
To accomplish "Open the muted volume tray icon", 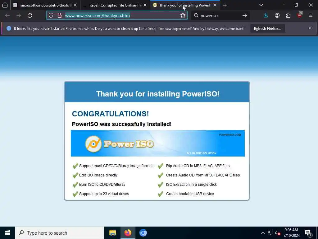I will point(278,233).
